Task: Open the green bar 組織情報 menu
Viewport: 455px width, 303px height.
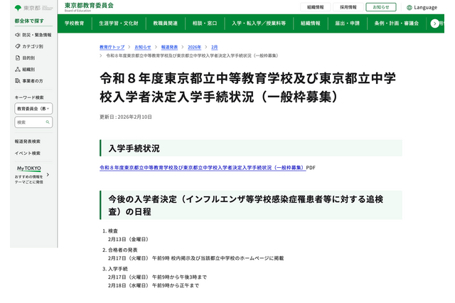Action: point(310,23)
